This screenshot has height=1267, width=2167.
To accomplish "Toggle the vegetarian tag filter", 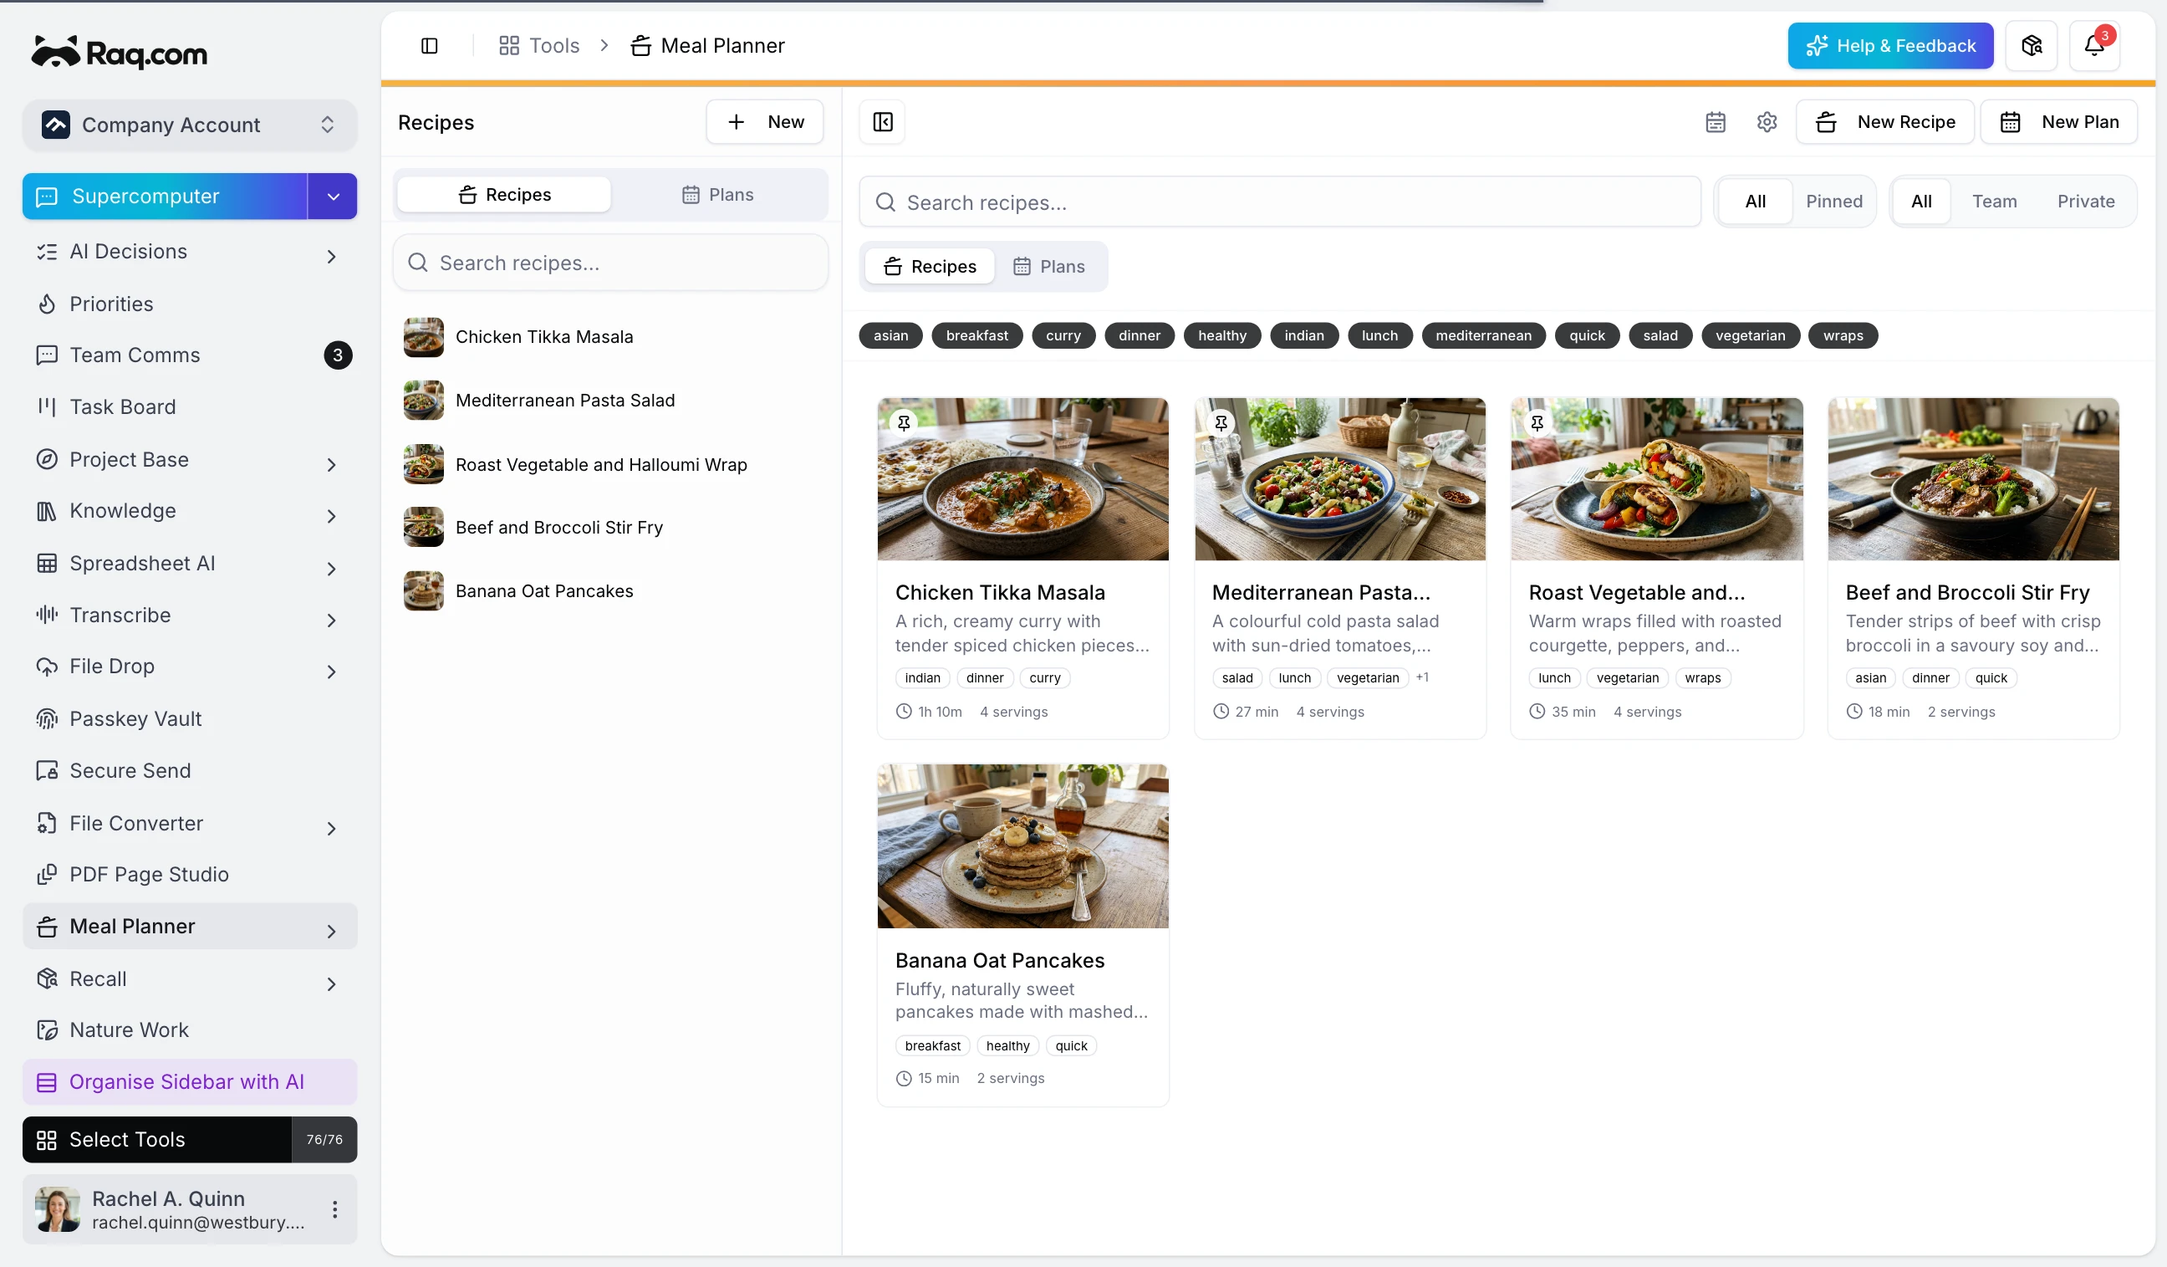I will [1750, 335].
